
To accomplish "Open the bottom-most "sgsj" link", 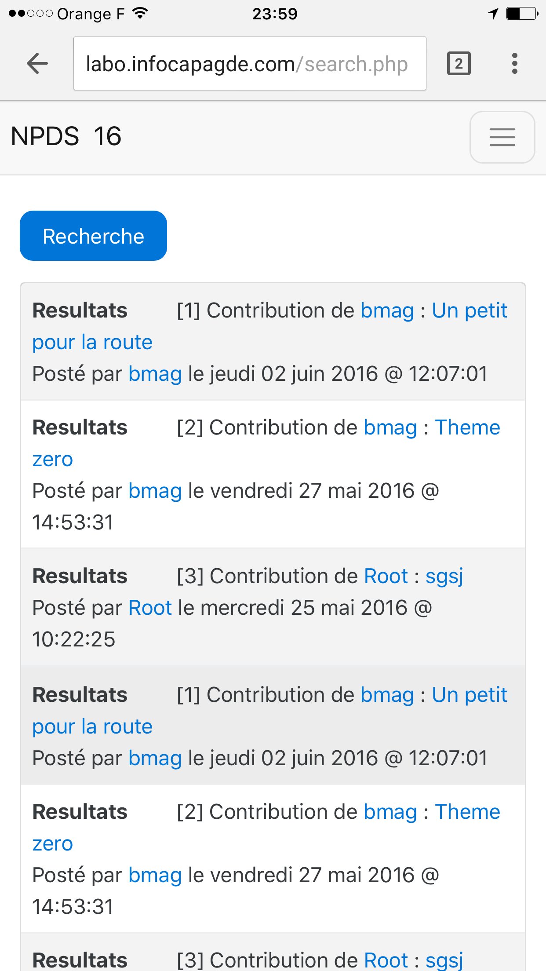I will click(x=444, y=960).
